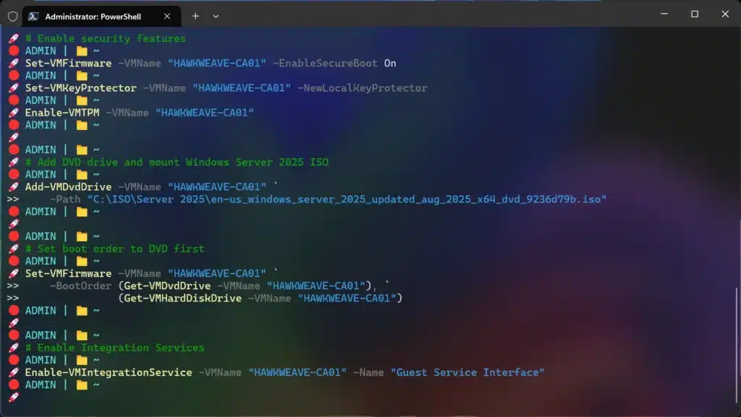Viewport: 741px width, 417px height.
Task: Open a new tab with the plus button
Action: [x=195, y=15]
